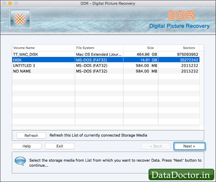
Task: Click the Exit button
Action: click(60, 146)
